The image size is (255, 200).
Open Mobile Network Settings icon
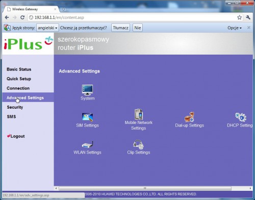[x=139, y=114]
